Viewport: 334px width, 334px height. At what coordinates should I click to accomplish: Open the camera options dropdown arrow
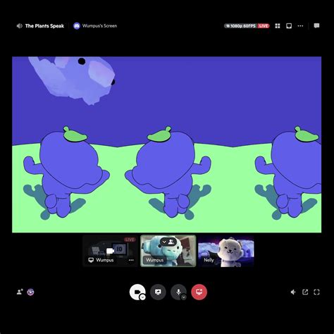[142, 297]
